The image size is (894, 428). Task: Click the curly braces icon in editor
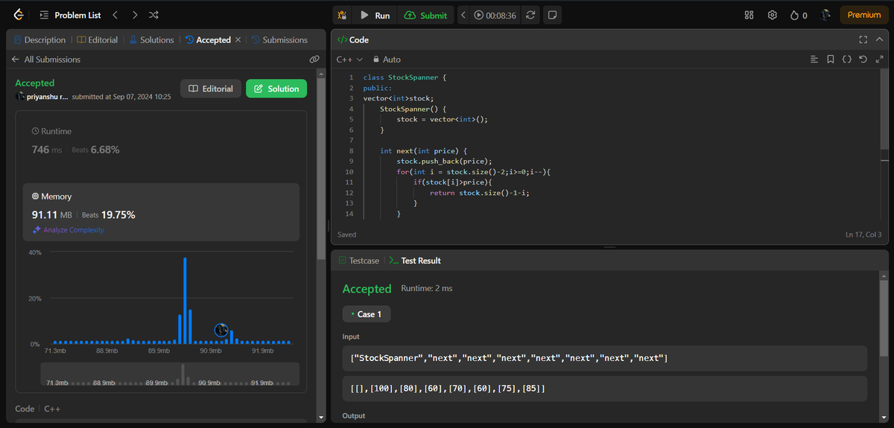847,60
